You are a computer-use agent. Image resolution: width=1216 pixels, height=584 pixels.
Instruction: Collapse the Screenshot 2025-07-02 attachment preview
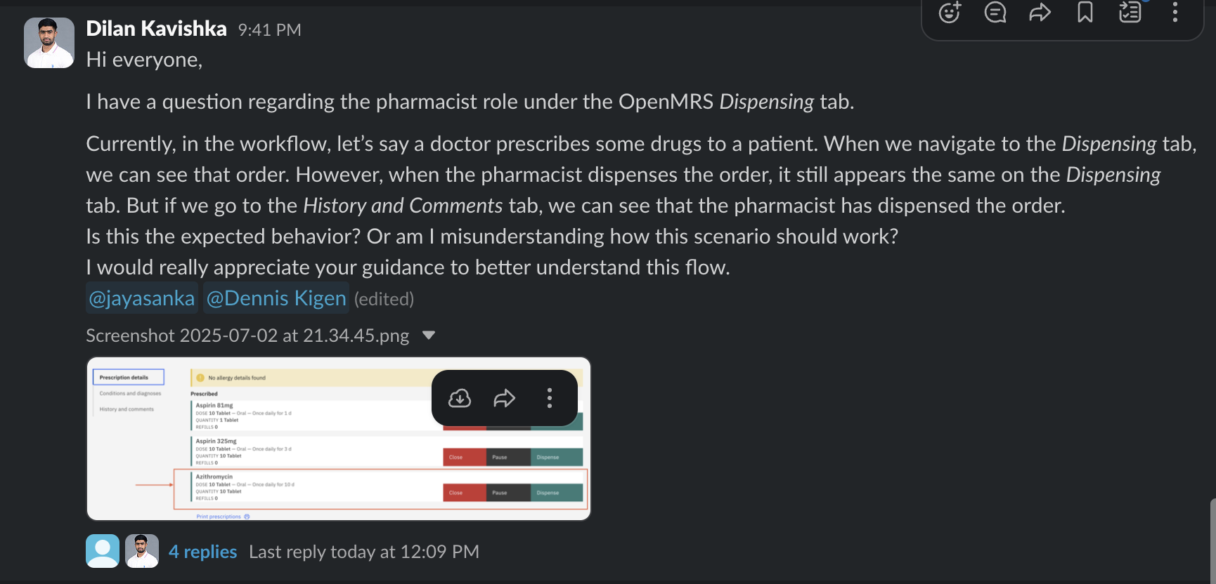pos(429,336)
